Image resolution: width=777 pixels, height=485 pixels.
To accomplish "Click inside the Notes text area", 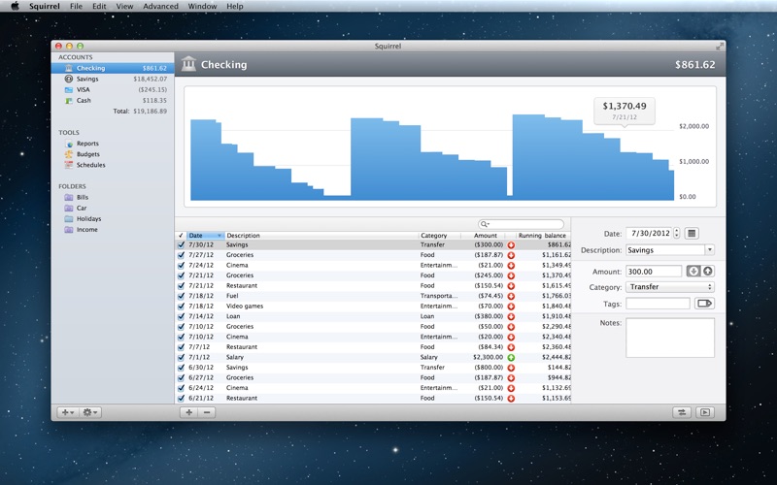I will [x=669, y=338].
